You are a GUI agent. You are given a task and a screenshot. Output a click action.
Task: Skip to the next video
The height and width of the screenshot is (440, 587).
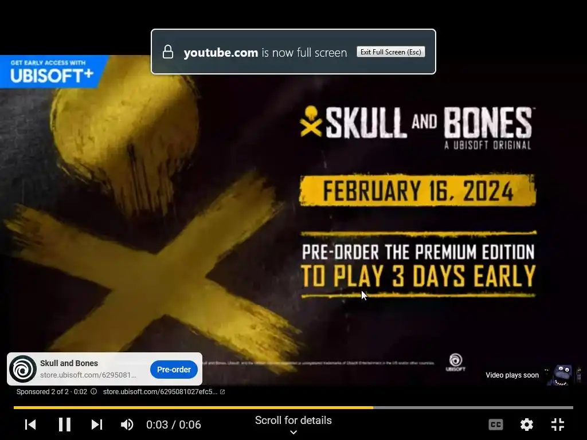coord(96,425)
